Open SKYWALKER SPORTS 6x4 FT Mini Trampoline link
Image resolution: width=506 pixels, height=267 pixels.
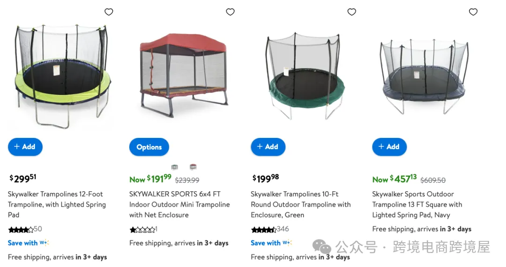179,204
